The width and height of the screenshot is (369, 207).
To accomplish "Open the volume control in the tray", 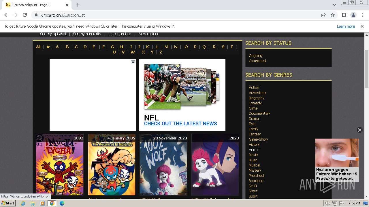I will pos(327,203).
